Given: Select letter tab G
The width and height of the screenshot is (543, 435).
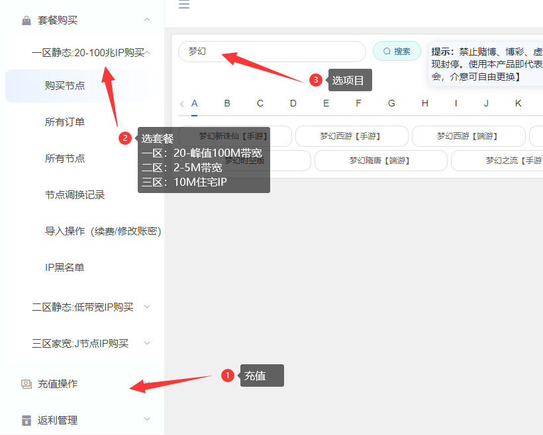Looking at the screenshot, I should pos(391,103).
